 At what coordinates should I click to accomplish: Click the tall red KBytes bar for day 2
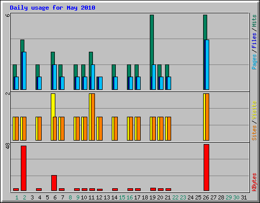[24, 168]
